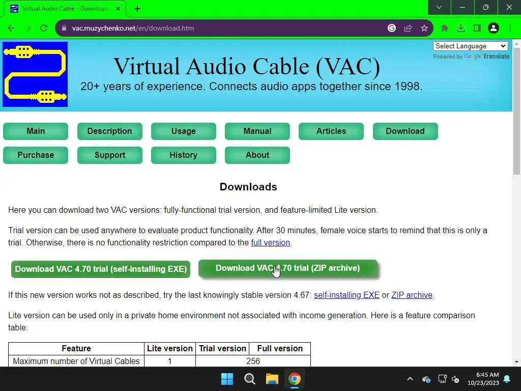Open the Description page button

(x=110, y=131)
